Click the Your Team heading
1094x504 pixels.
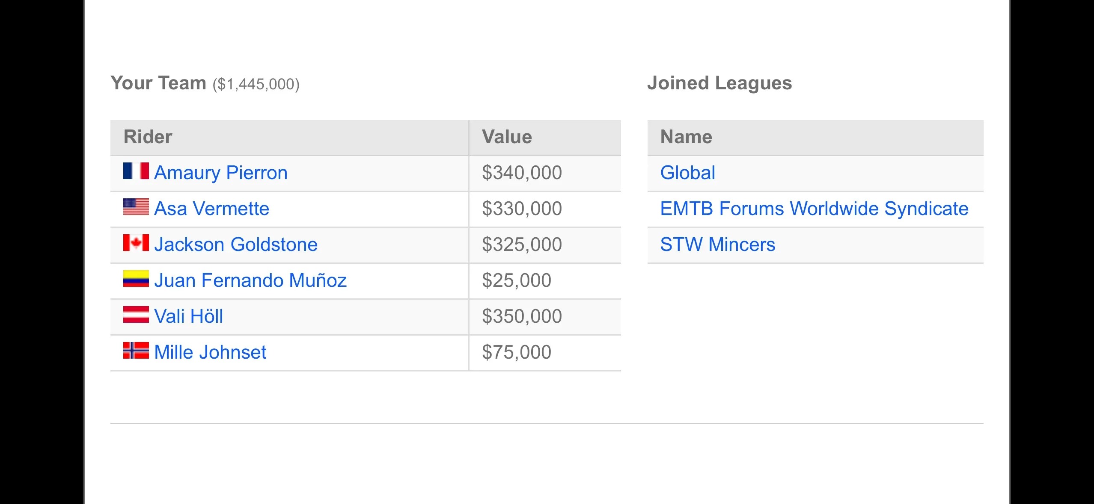point(158,83)
